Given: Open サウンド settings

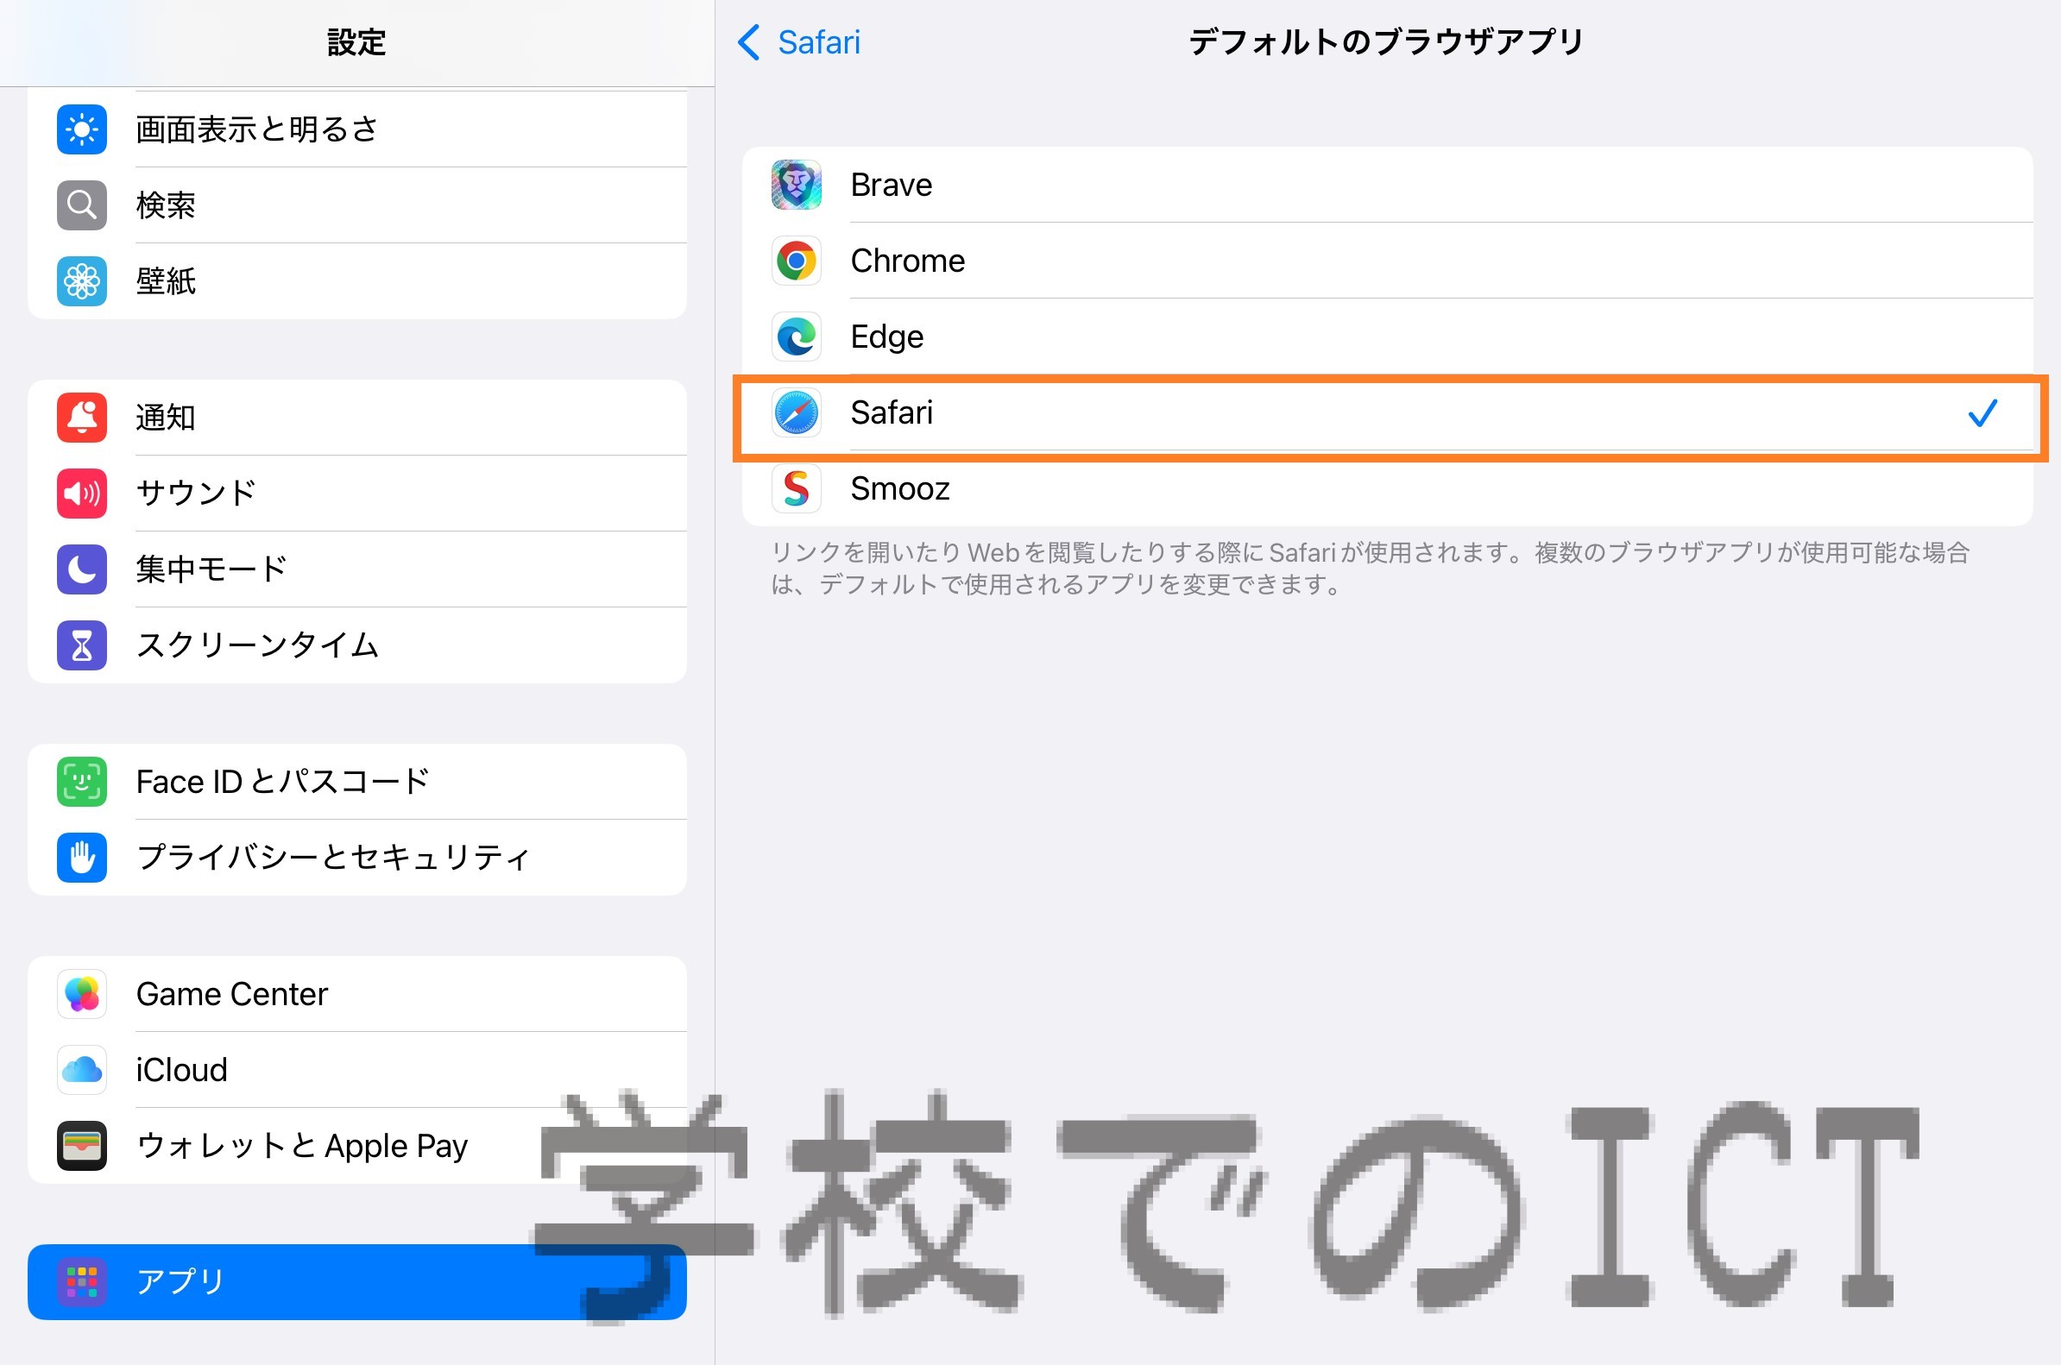Looking at the screenshot, I should pyautogui.click(x=357, y=494).
